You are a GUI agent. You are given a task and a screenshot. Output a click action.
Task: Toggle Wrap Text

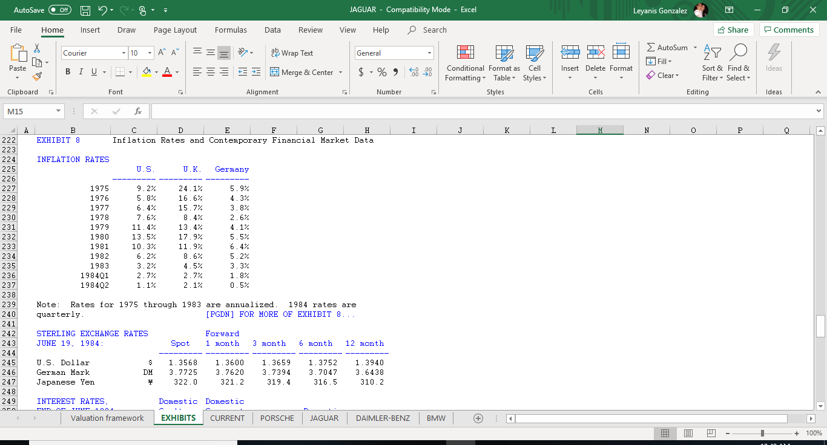(x=292, y=53)
